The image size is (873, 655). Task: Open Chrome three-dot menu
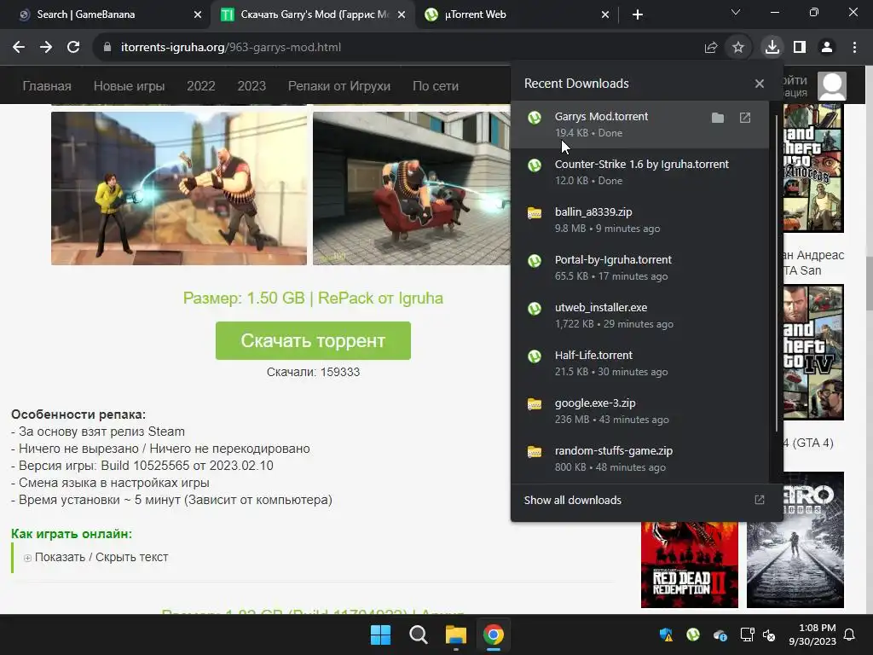[x=854, y=48]
